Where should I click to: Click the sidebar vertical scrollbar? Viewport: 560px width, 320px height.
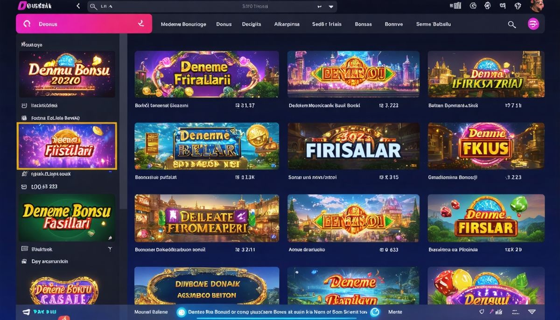123,121
